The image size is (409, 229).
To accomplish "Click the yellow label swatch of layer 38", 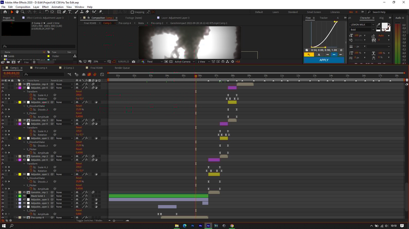I will [x=20, y=102].
